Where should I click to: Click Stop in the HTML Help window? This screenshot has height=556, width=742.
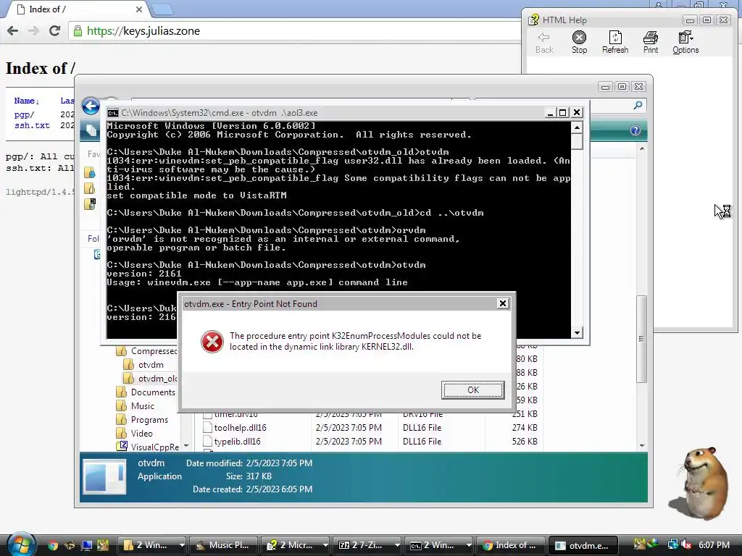[x=579, y=43]
